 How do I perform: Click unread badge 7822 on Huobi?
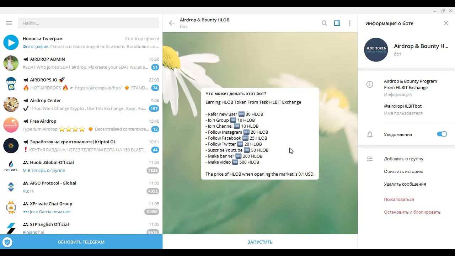(x=153, y=170)
